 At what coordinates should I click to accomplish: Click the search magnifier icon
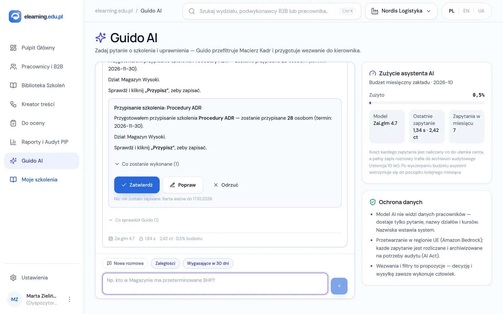192,11
